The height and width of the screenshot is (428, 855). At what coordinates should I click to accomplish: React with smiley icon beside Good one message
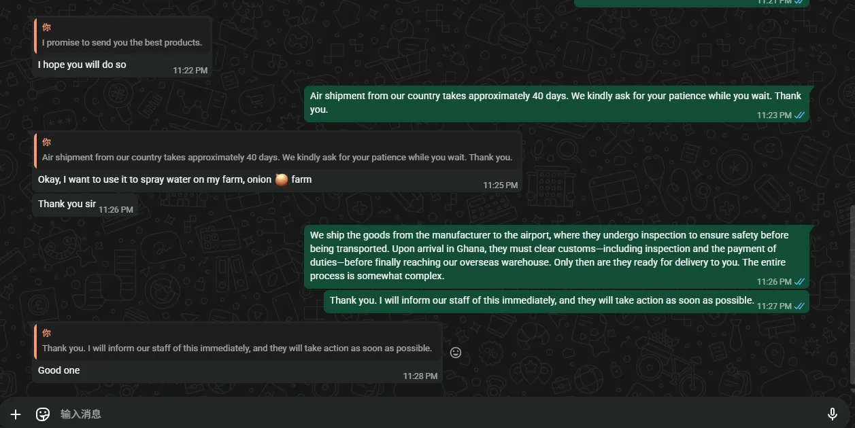click(x=456, y=353)
